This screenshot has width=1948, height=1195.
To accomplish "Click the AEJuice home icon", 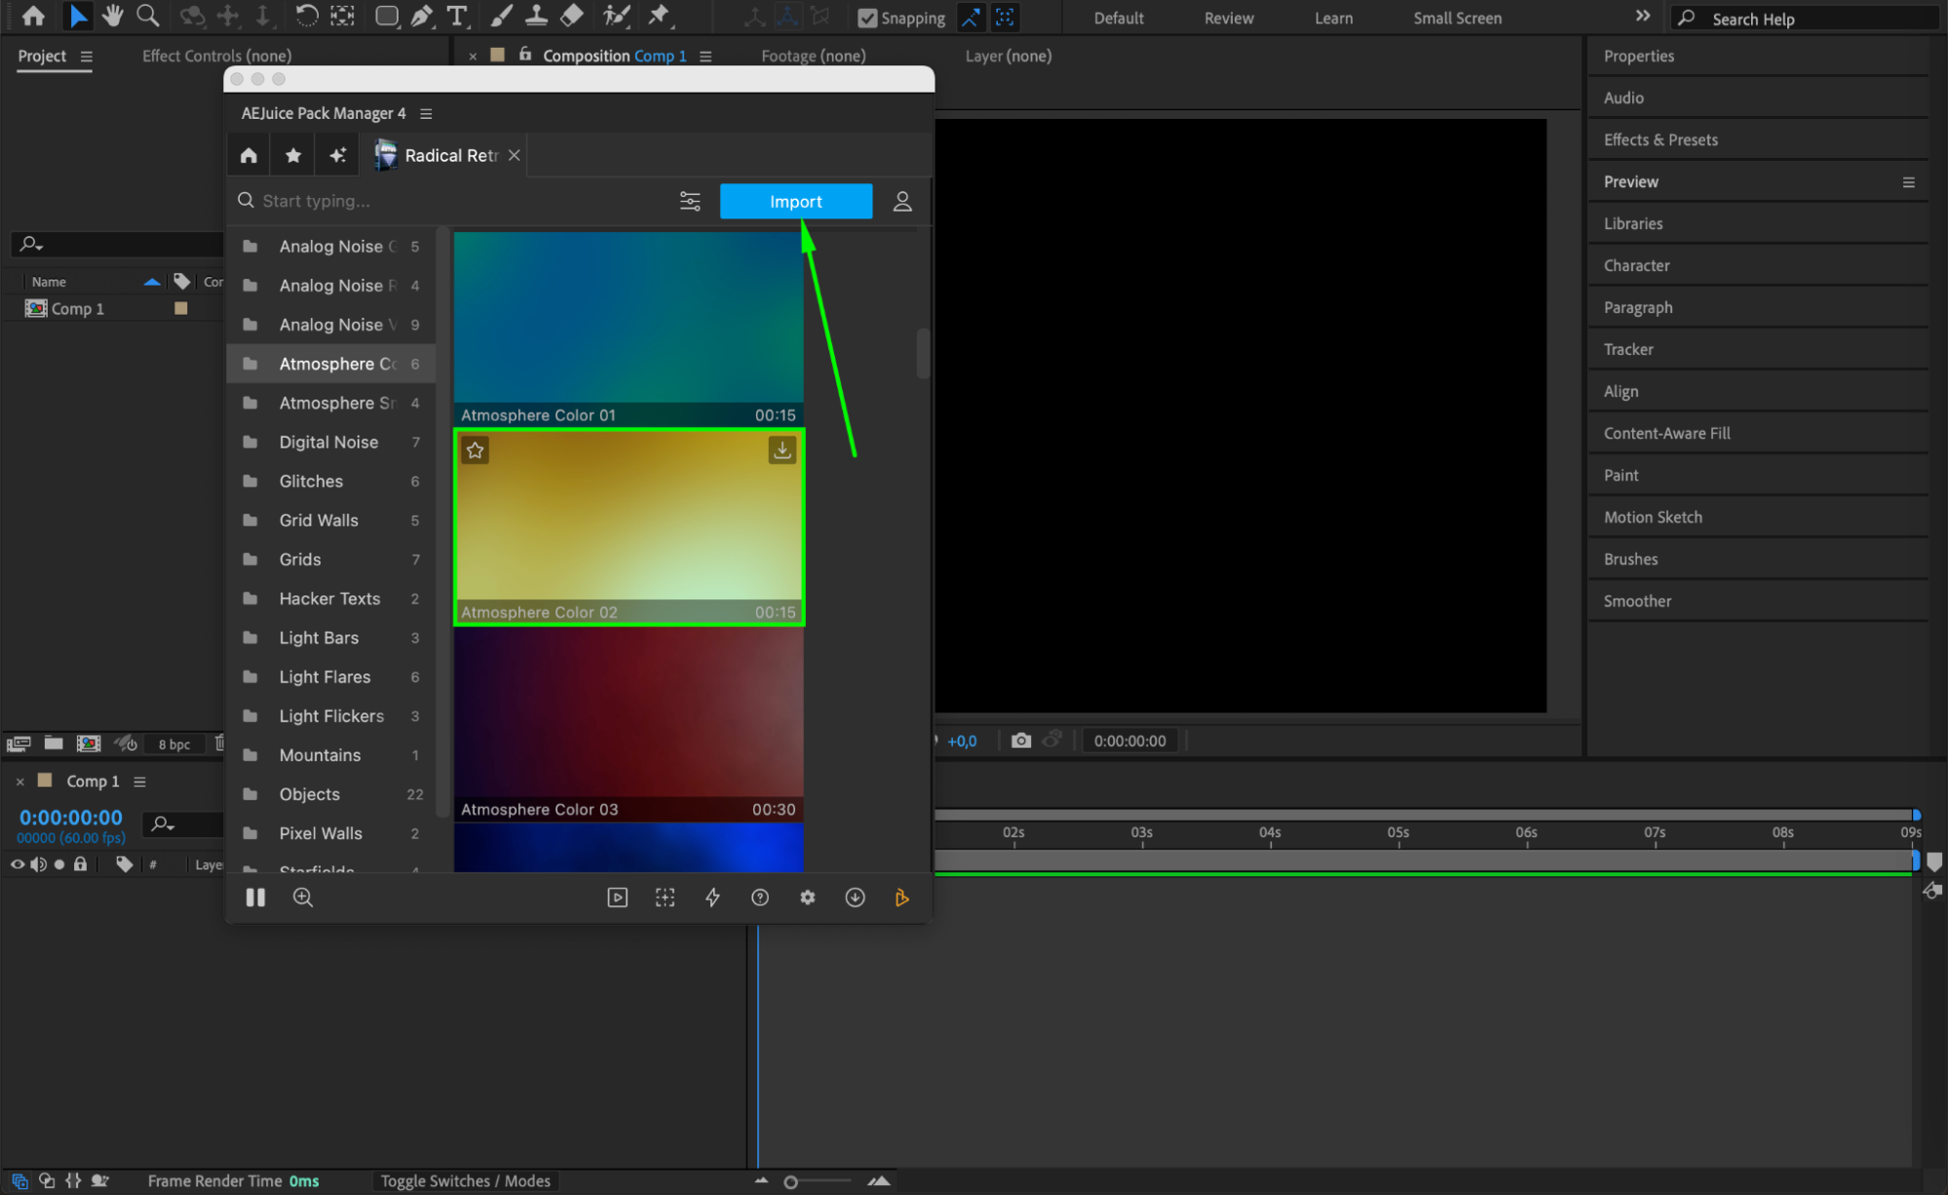I will tap(248, 155).
